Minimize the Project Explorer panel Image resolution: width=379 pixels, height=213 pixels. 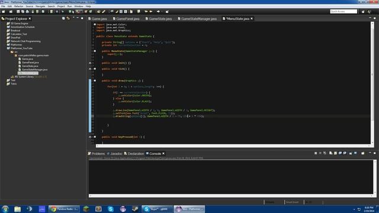[x=78, y=18]
